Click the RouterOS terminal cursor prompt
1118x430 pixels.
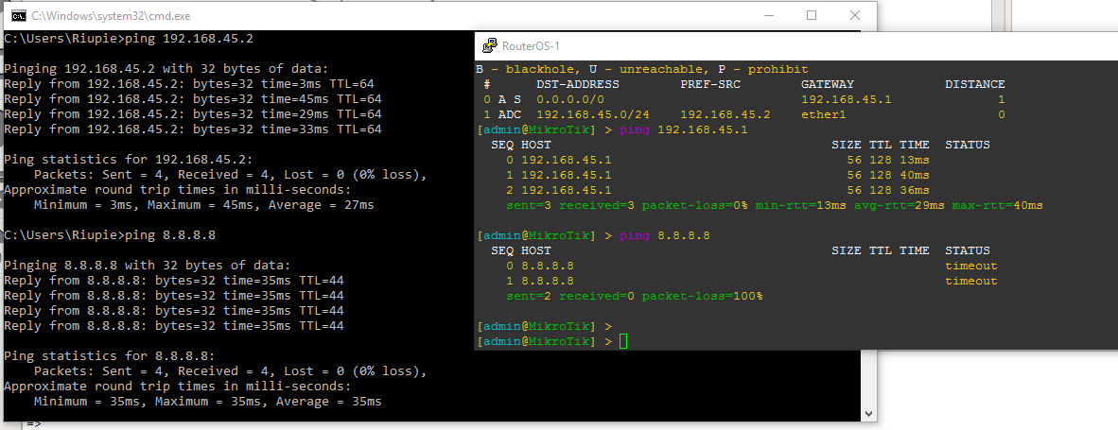point(623,342)
